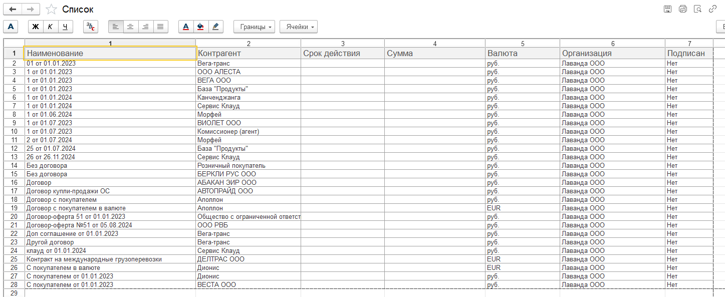Open the font settings (A) button
Screen dimensions: 725x297
point(11,27)
